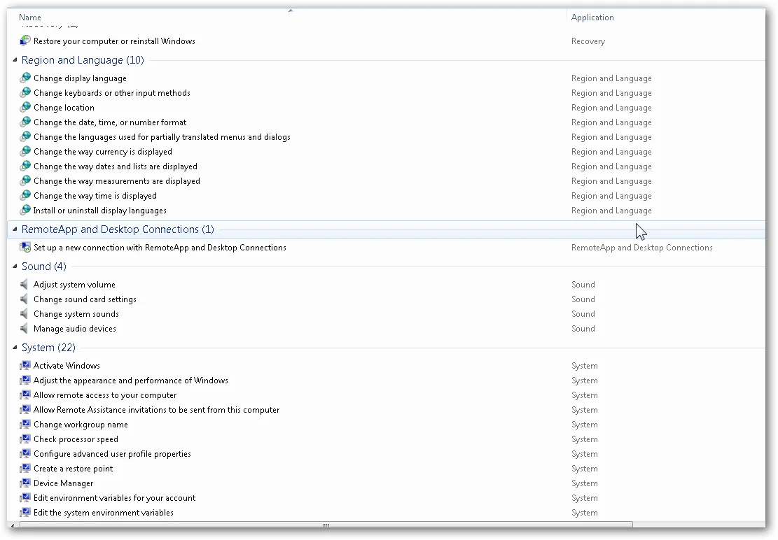Sort by the Name column header
The height and width of the screenshot is (540, 778).
point(30,17)
